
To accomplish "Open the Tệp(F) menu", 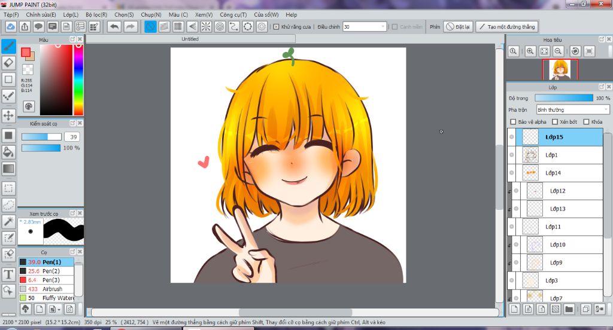I will tap(11, 14).
